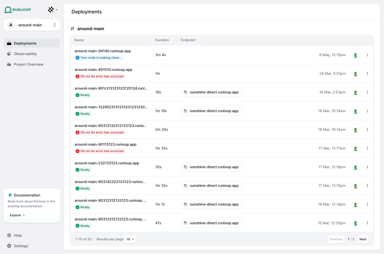Copy the endpoint for around-main-232133123 deployment
The height and width of the screenshot is (254, 384).
[186, 167]
